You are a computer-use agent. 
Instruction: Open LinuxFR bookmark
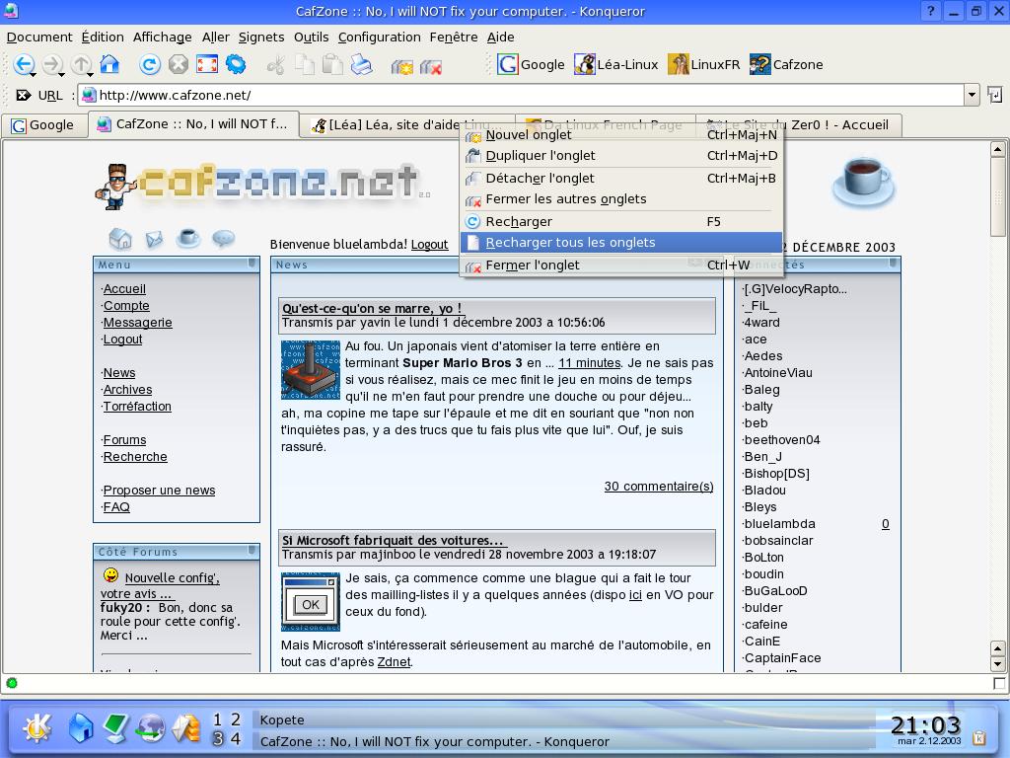tap(703, 64)
